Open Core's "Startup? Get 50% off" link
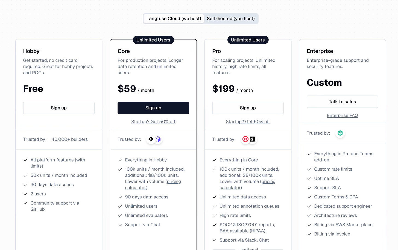The width and height of the screenshot is (398, 250). [x=153, y=122]
